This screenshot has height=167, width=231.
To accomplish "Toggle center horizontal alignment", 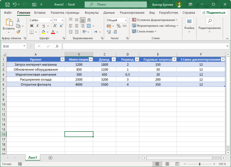I will pyautogui.click(x=77, y=26).
